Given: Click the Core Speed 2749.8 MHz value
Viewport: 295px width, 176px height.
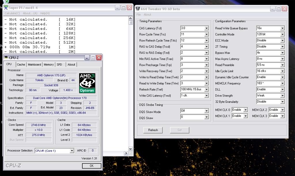Looking at the screenshot, I should [38, 125].
